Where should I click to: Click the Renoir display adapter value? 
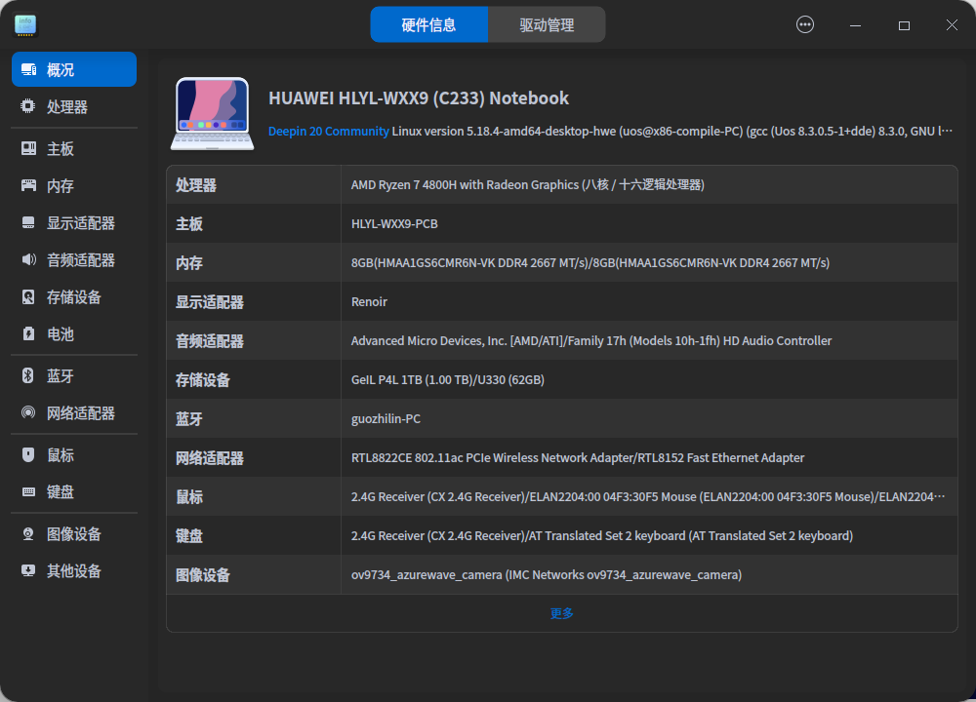[x=369, y=302]
